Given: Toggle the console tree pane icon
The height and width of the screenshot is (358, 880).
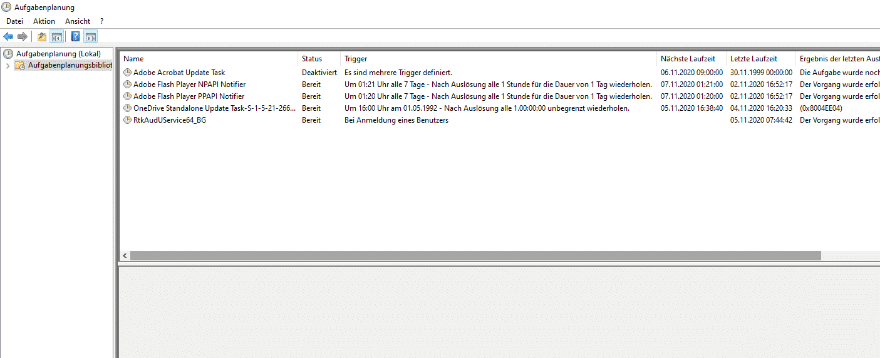Looking at the screenshot, I should [x=56, y=36].
